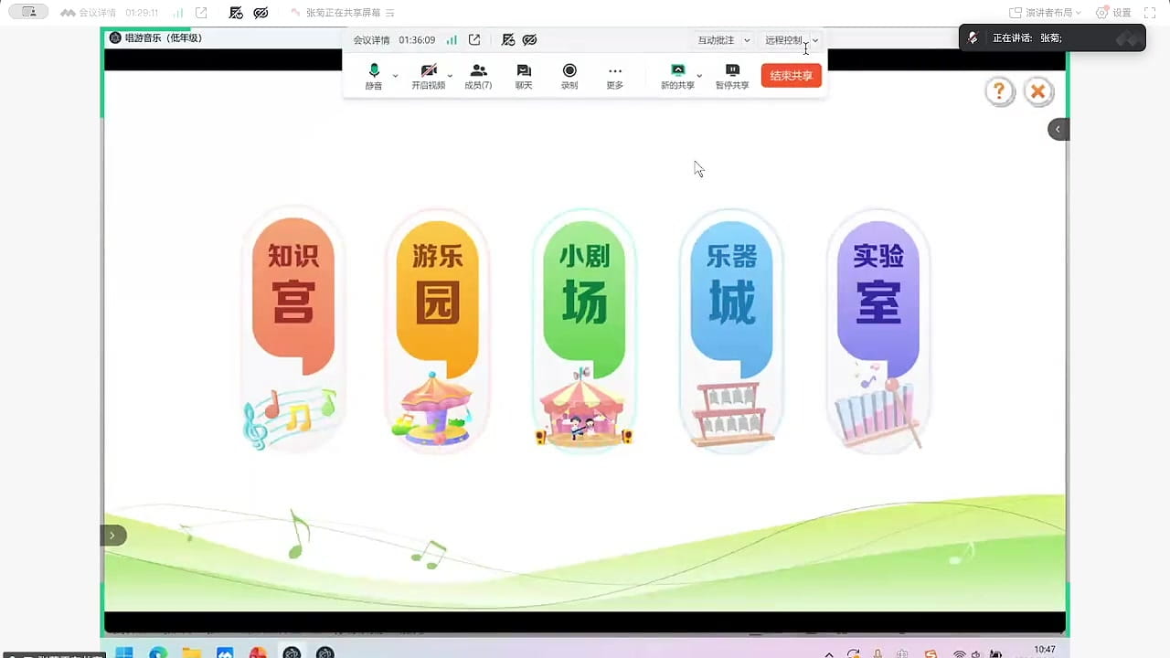Open the 小剧场 little theater card

pos(584,331)
